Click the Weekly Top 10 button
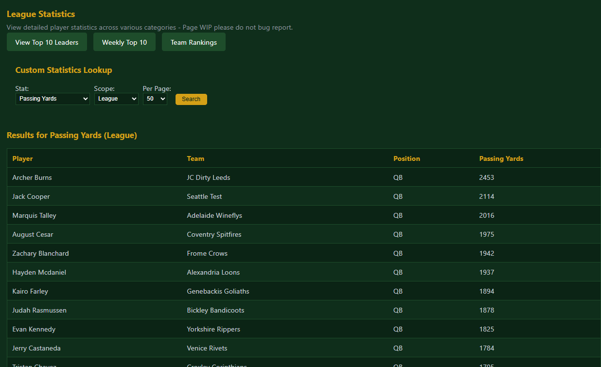Image resolution: width=601 pixels, height=367 pixels. click(x=124, y=42)
